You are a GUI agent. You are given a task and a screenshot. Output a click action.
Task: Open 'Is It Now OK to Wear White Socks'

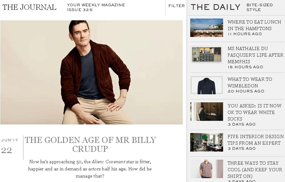[x=254, y=112]
